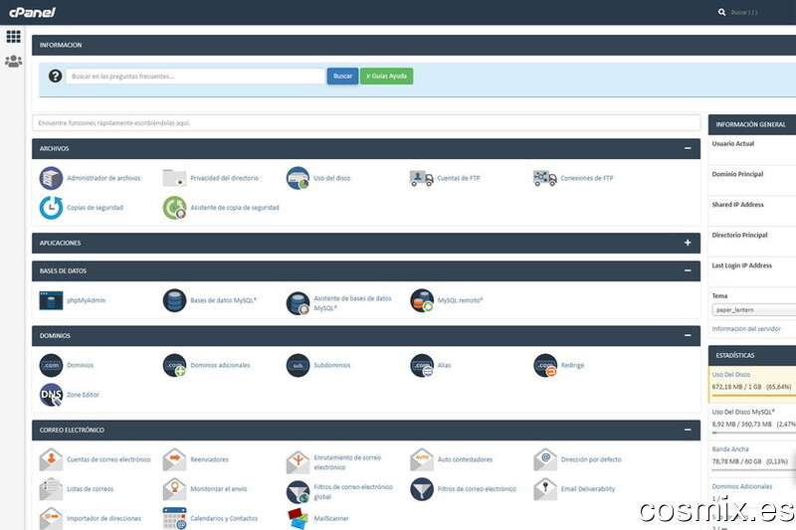
Task: Open the MailScanner link
Action: (x=331, y=518)
